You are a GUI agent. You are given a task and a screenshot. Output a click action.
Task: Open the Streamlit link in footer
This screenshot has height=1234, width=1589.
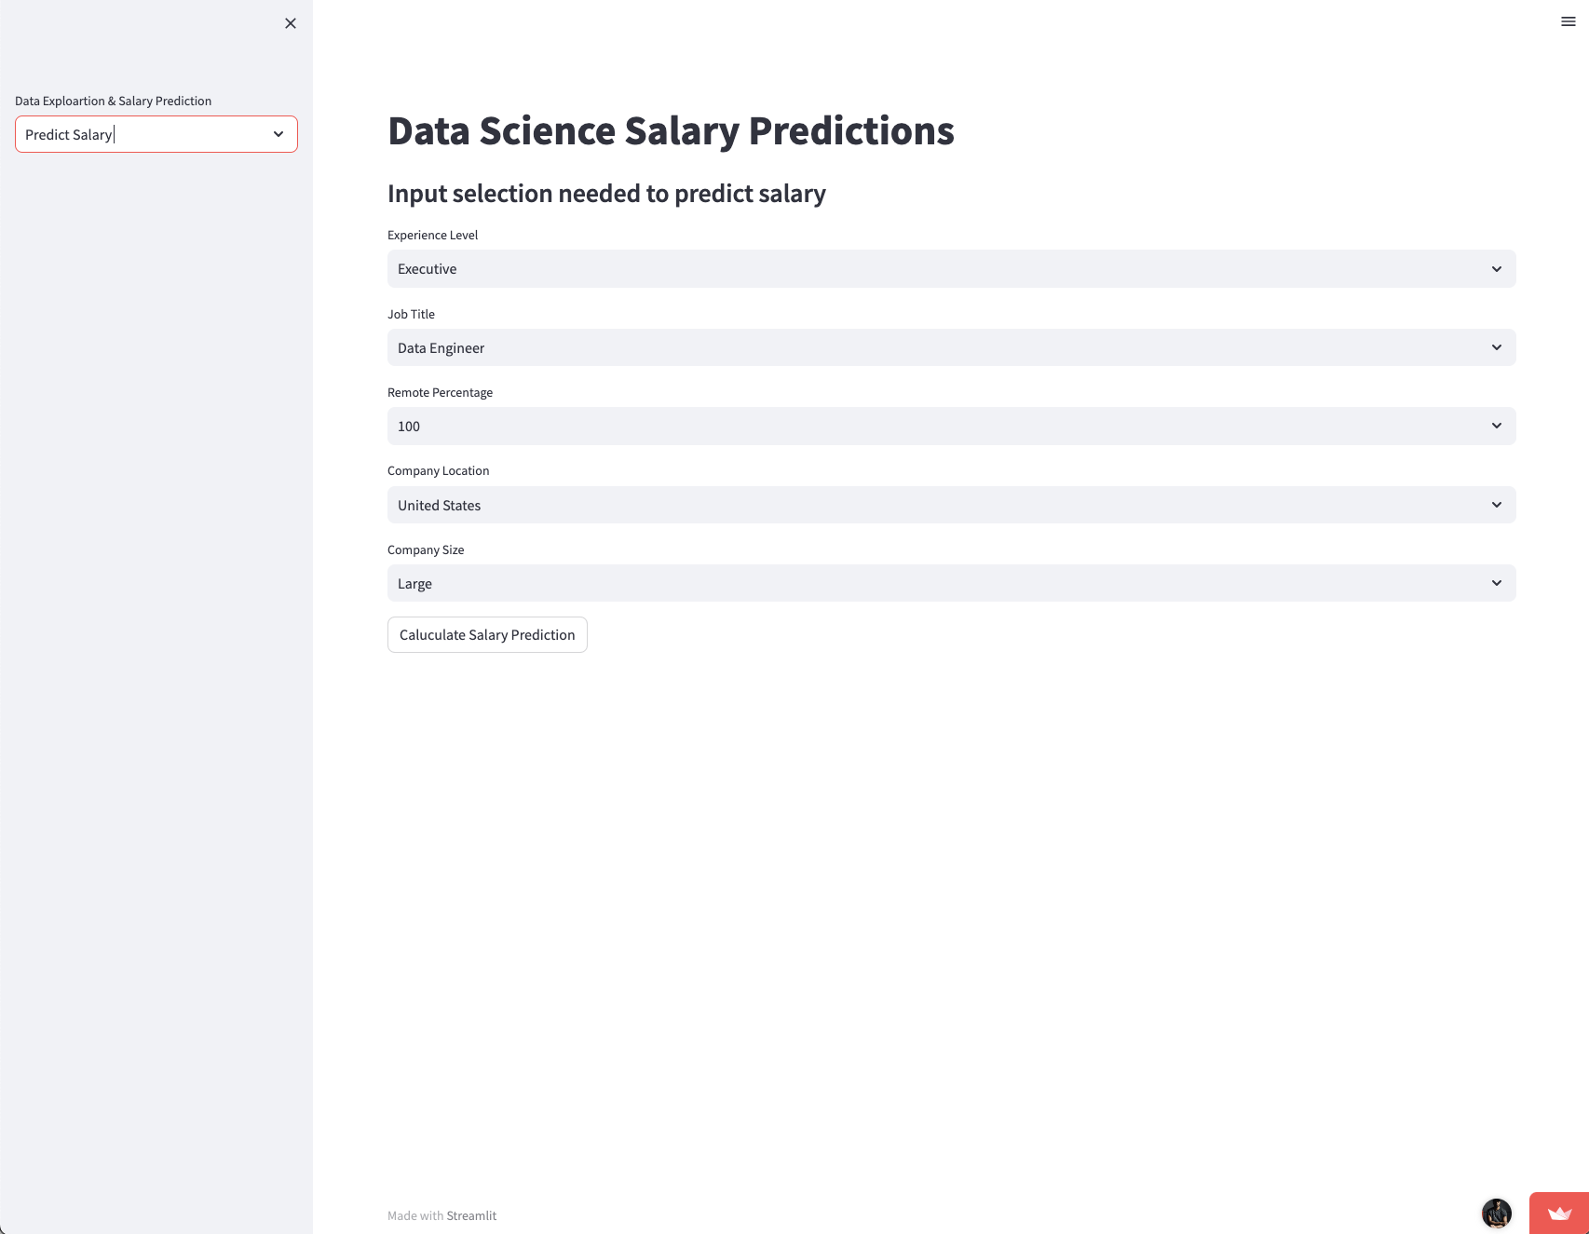point(471,1215)
